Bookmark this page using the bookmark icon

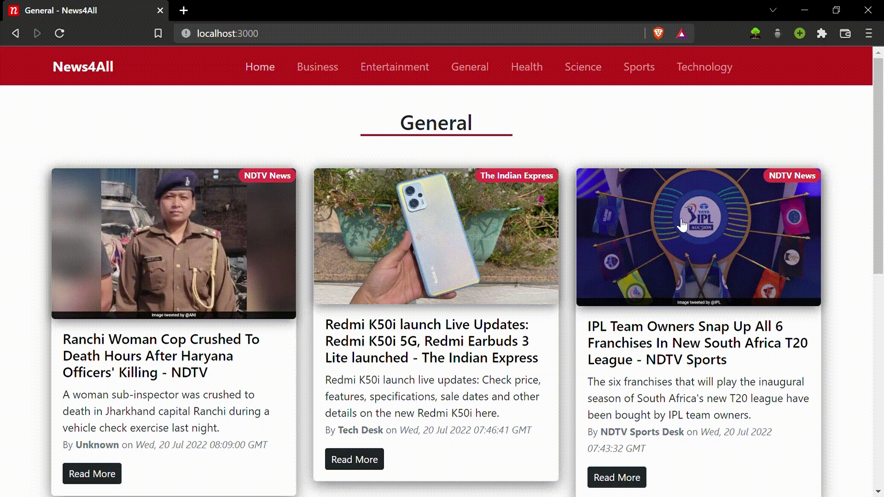pyautogui.click(x=158, y=33)
